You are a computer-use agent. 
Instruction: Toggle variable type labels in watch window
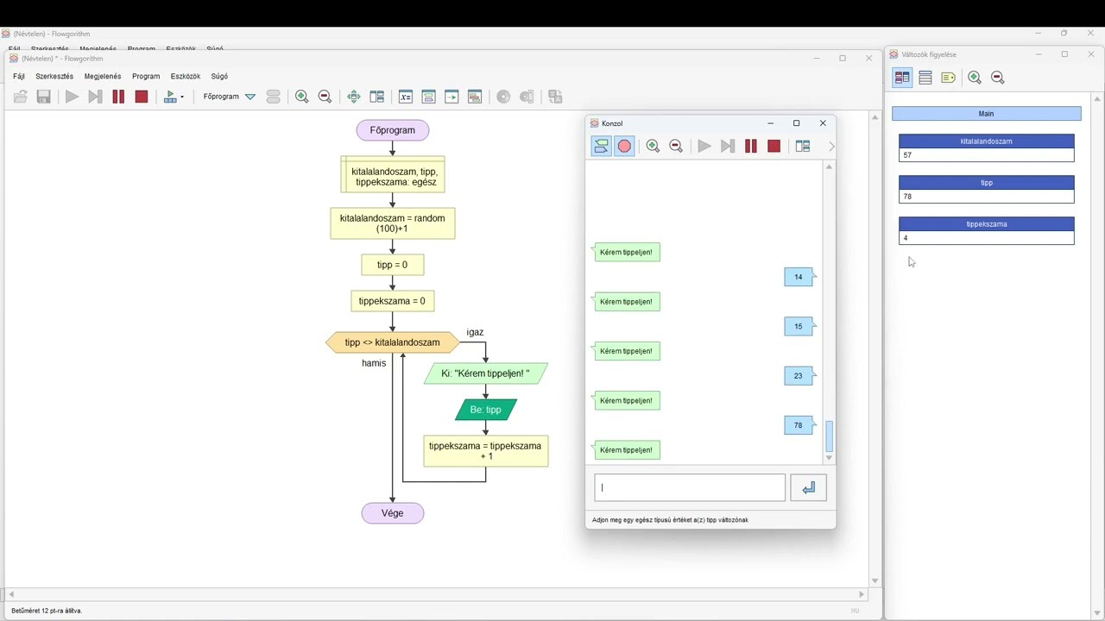[x=949, y=78]
